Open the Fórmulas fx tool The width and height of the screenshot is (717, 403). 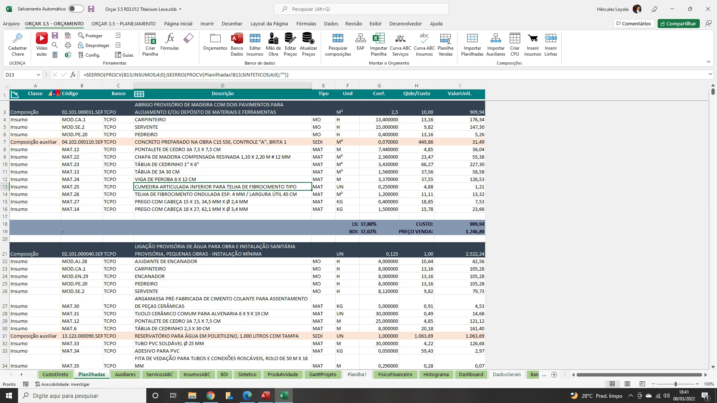pos(170,41)
